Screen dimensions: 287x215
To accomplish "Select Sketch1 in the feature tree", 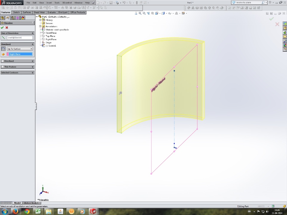I will (x=51, y=46).
